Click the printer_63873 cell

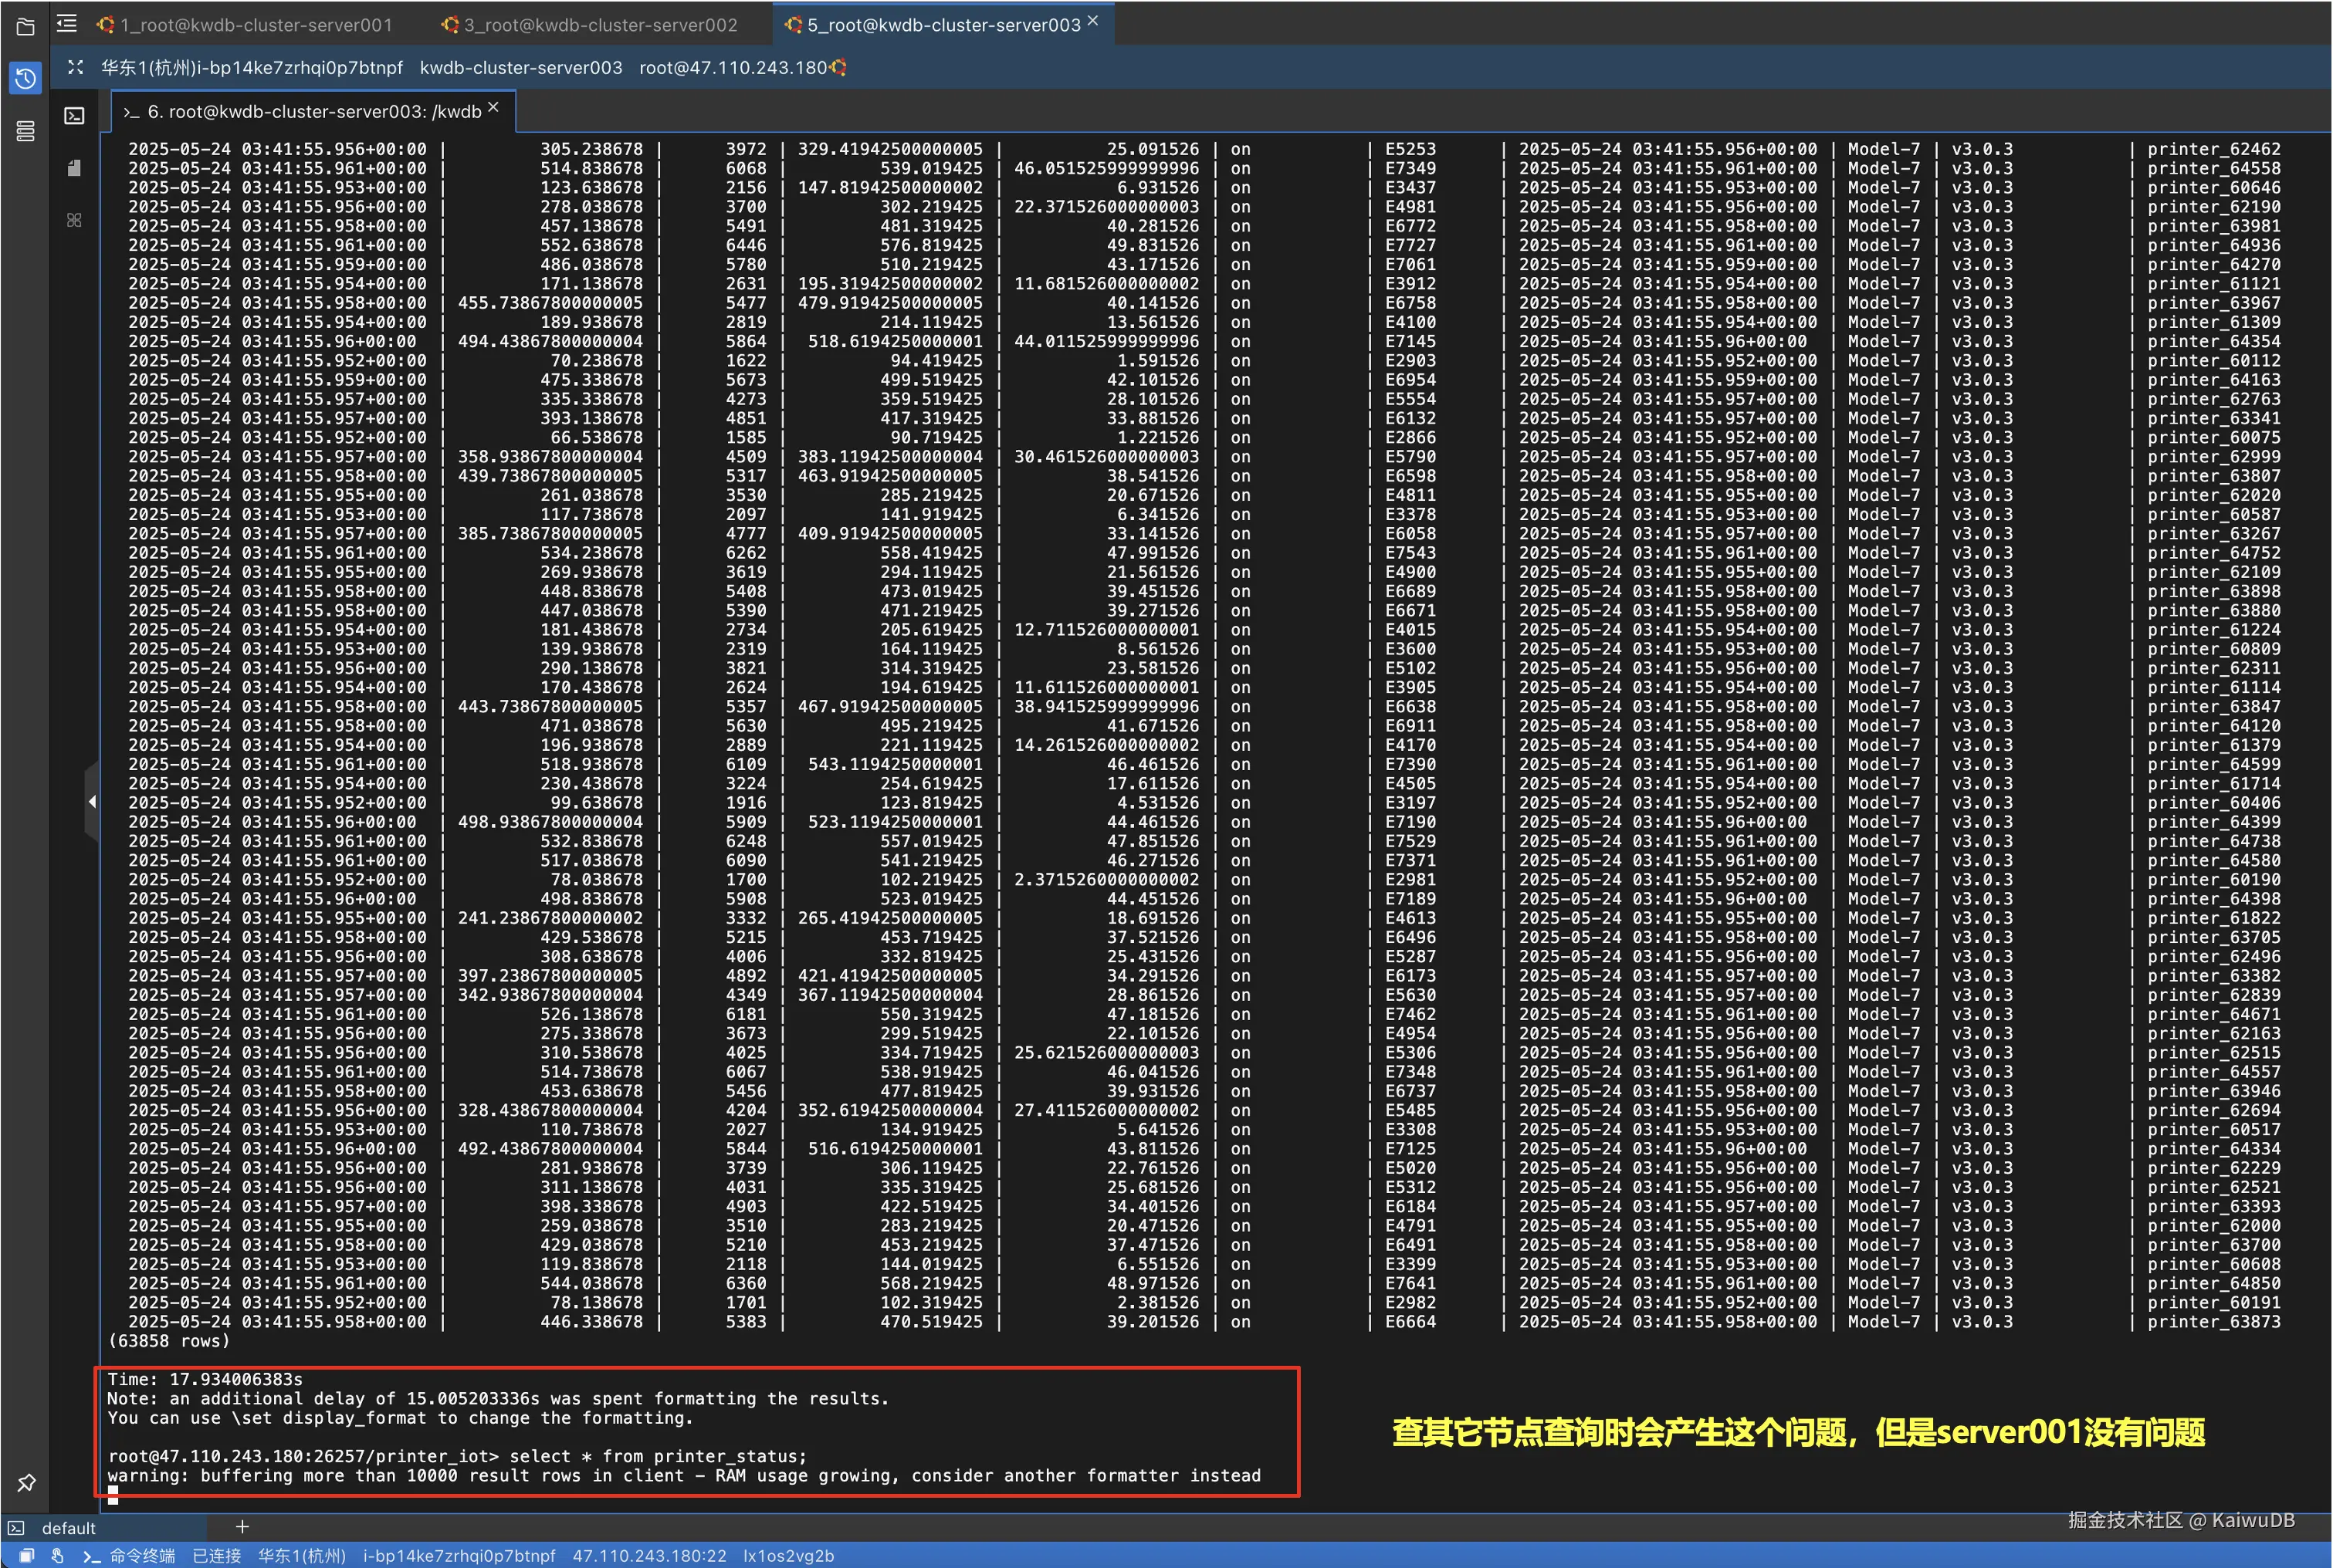point(2214,1322)
